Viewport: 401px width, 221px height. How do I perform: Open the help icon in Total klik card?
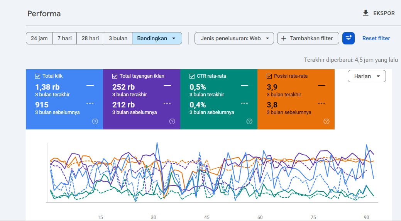click(x=95, y=121)
